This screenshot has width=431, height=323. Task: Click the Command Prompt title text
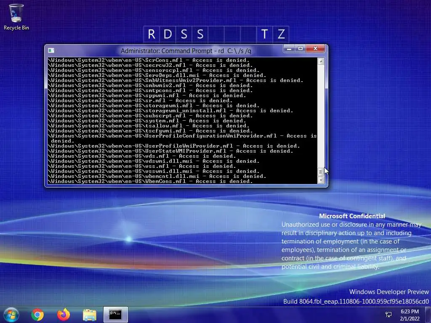[186, 51]
